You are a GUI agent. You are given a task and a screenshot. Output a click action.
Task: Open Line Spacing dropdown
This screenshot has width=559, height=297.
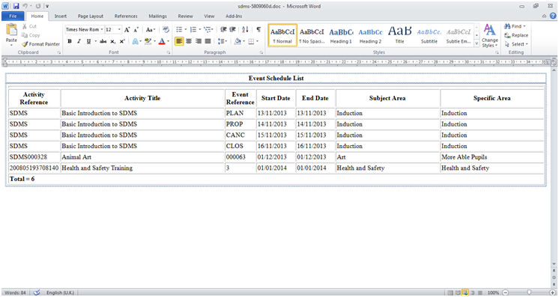coord(223,41)
